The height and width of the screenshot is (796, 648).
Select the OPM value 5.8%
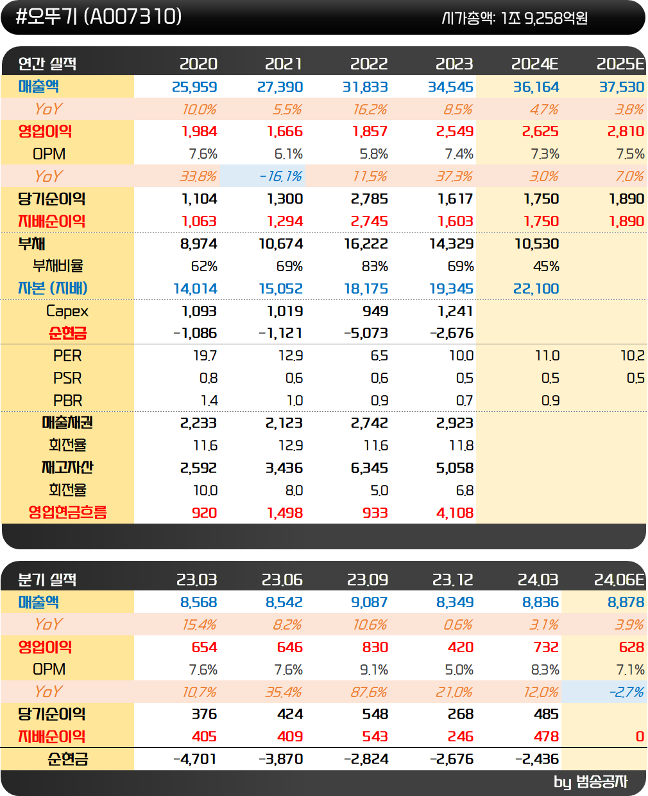(x=374, y=154)
